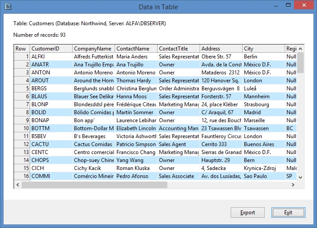Screen dimensions: 317x228
Task: Click the BSBEV customer ID cell
Action: point(51,136)
